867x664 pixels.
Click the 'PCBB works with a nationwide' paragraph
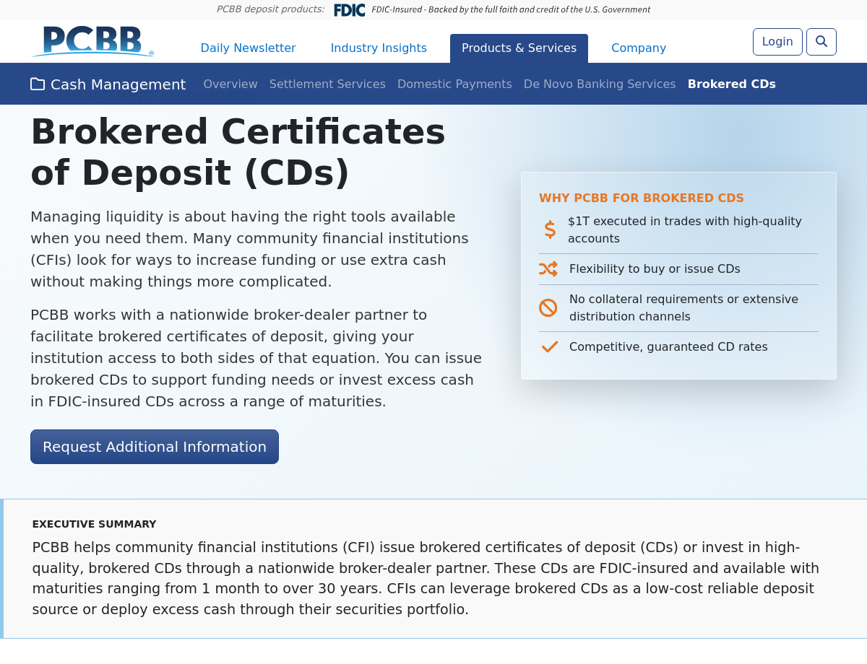256,359
